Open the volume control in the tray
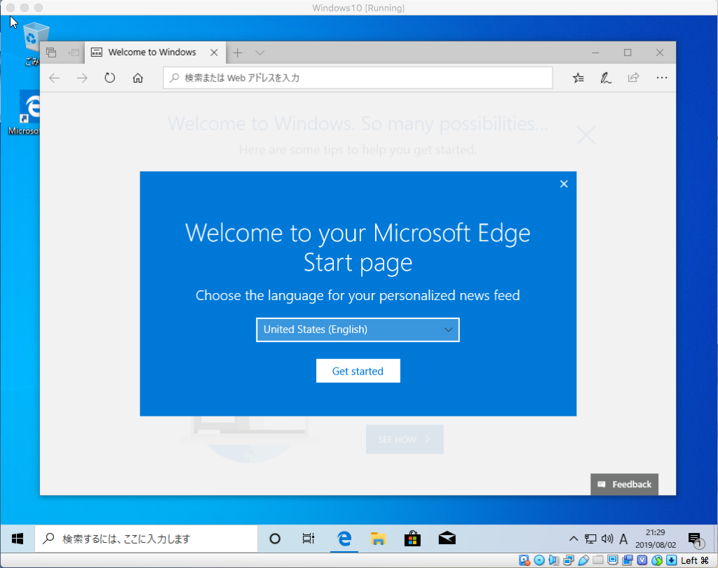The image size is (718, 568). coord(607,539)
